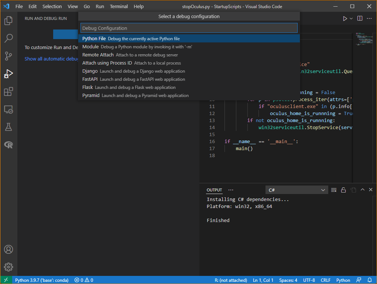Open the Search view icon

[x=8, y=38]
